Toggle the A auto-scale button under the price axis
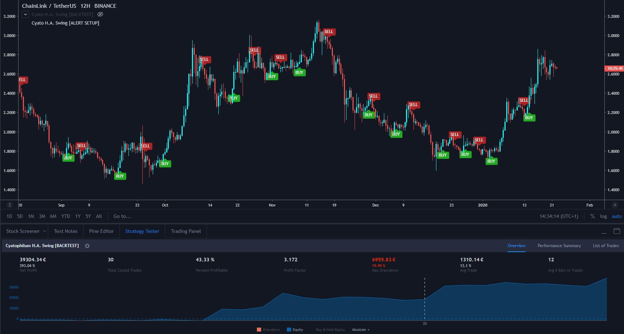 [615, 205]
